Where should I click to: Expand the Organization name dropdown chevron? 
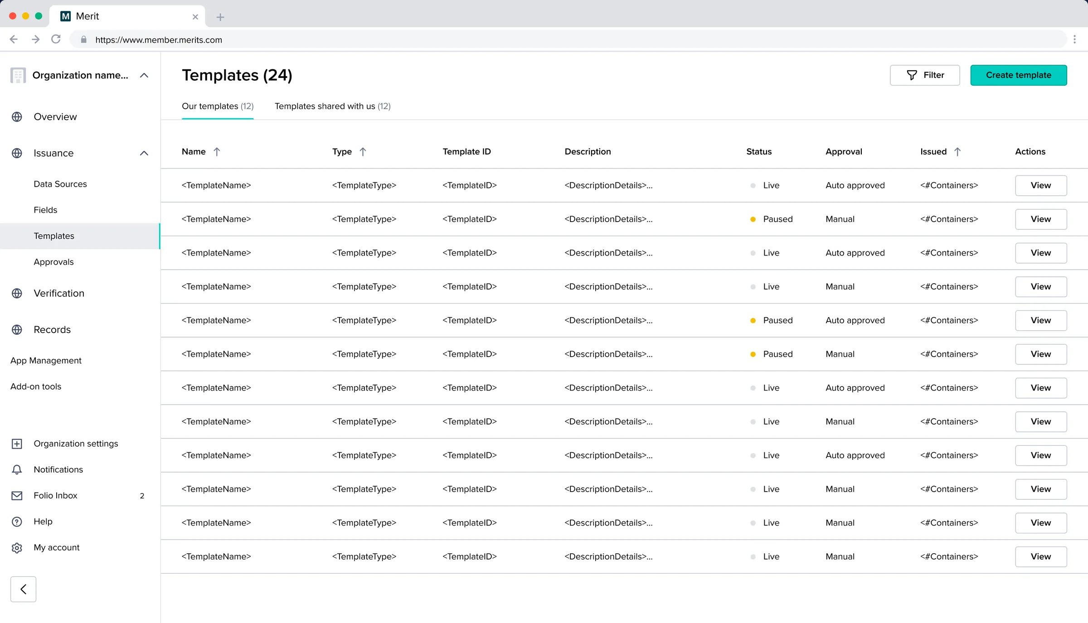click(x=144, y=75)
